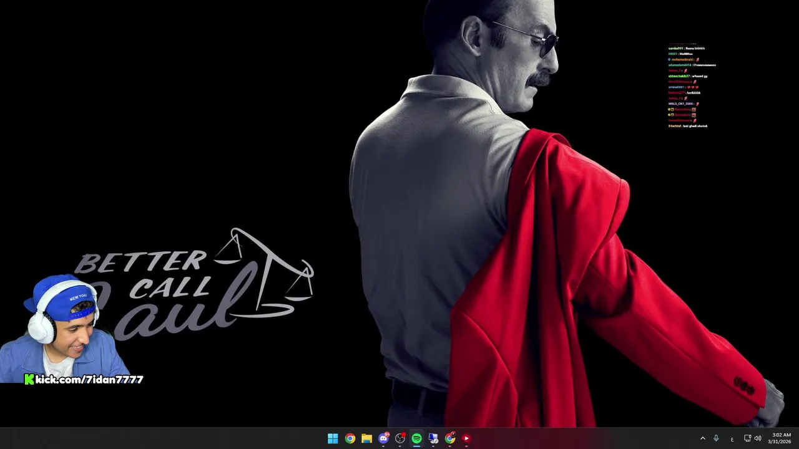
Task: Launch Google Chrome from the taskbar
Action: [350, 438]
